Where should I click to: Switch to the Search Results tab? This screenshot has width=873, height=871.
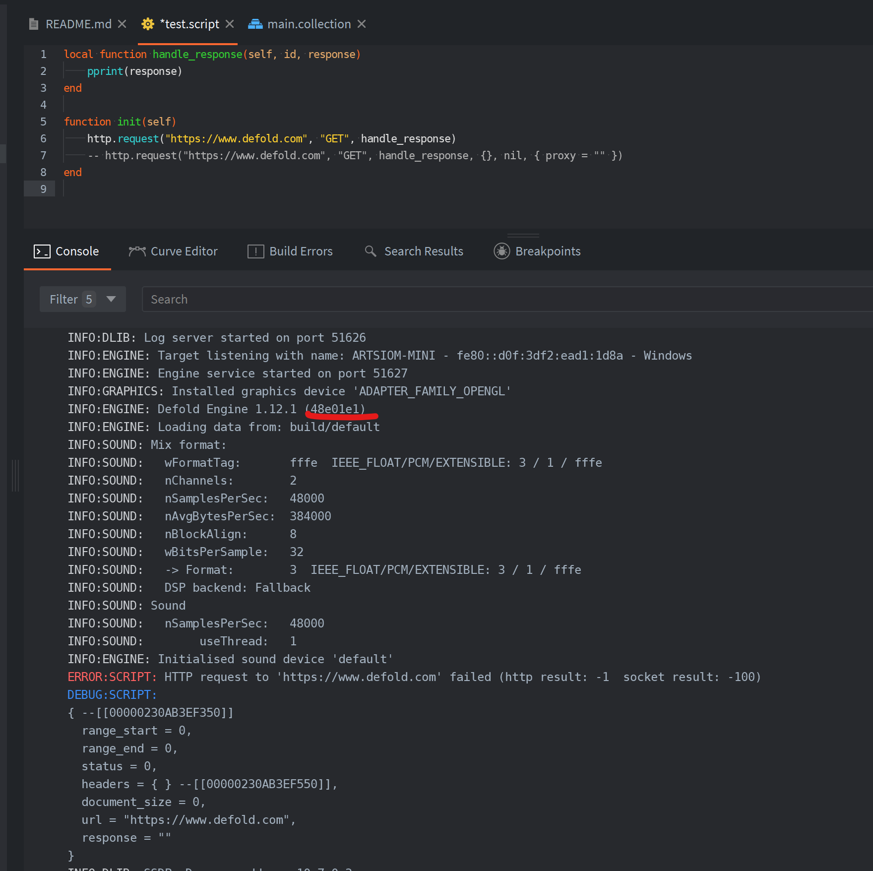tap(423, 251)
